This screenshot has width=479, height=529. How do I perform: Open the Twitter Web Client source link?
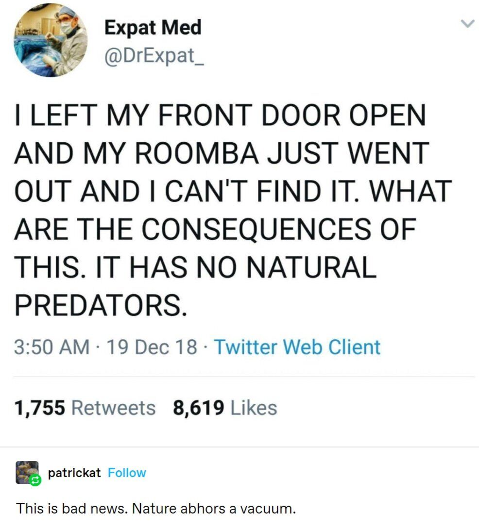click(297, 347)
